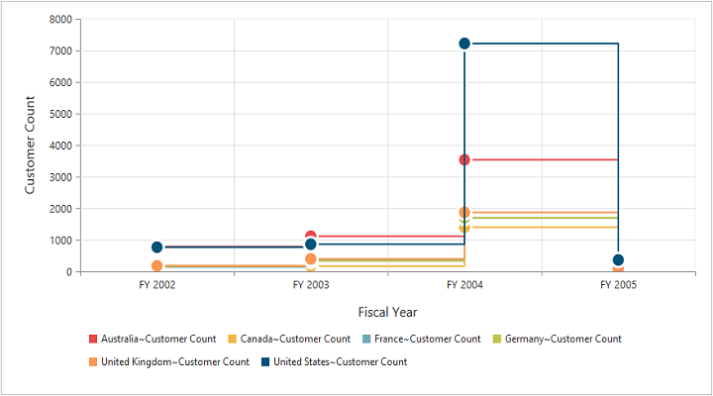Click the United States FY 2002 data point
Viewport: 713px width, 396px height.
pos(157,247)
